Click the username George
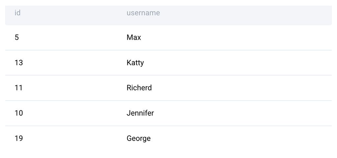This screenshot has width=337, height=158. coord(139,139)
